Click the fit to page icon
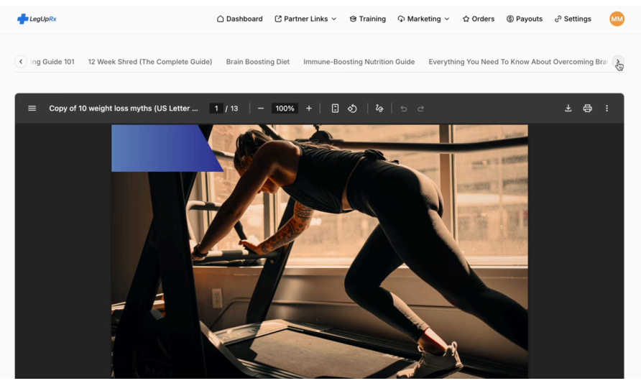The height and width of the screenshot is (391, 641). 335,109
